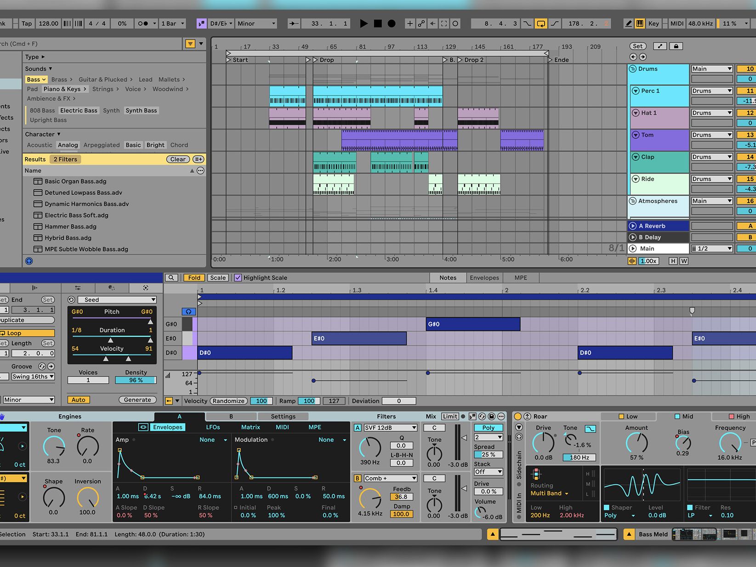
Task: Turn off the Roar device activator
Action: 518,416
